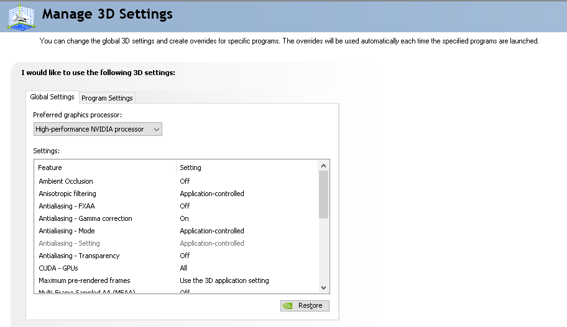Screen dimensions: 567x327
Task: Select the Maximum pre-rendered frames row
Action: point(85,280)
